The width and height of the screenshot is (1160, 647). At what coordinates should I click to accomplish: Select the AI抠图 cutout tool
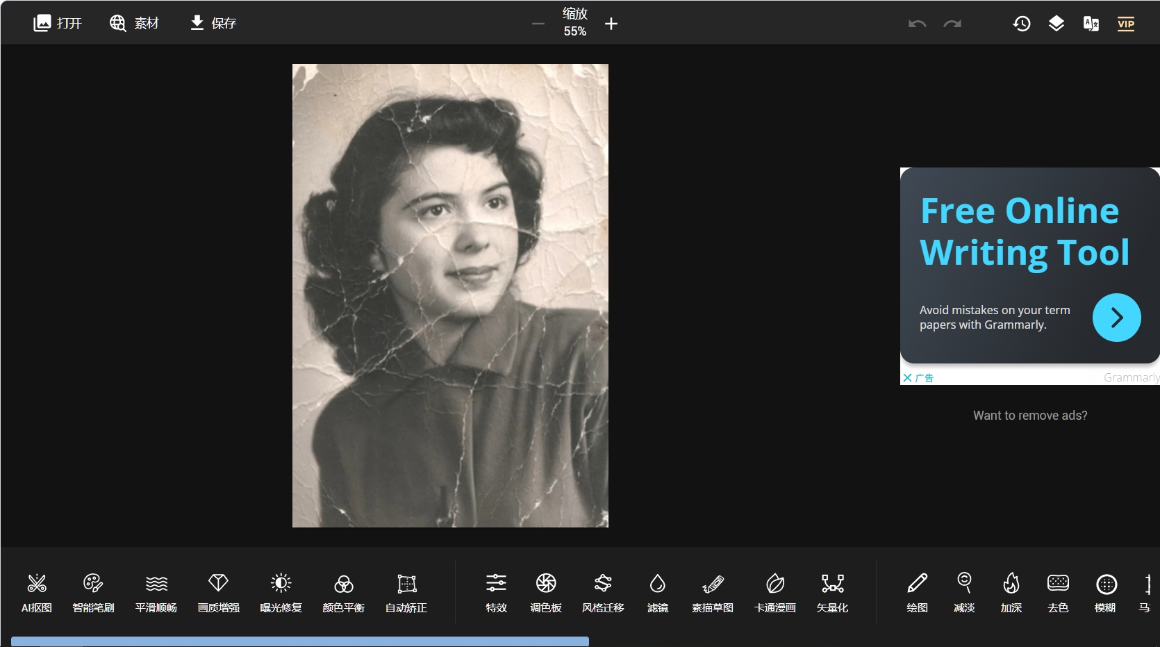pyautogui.click(x=37, y=592)
